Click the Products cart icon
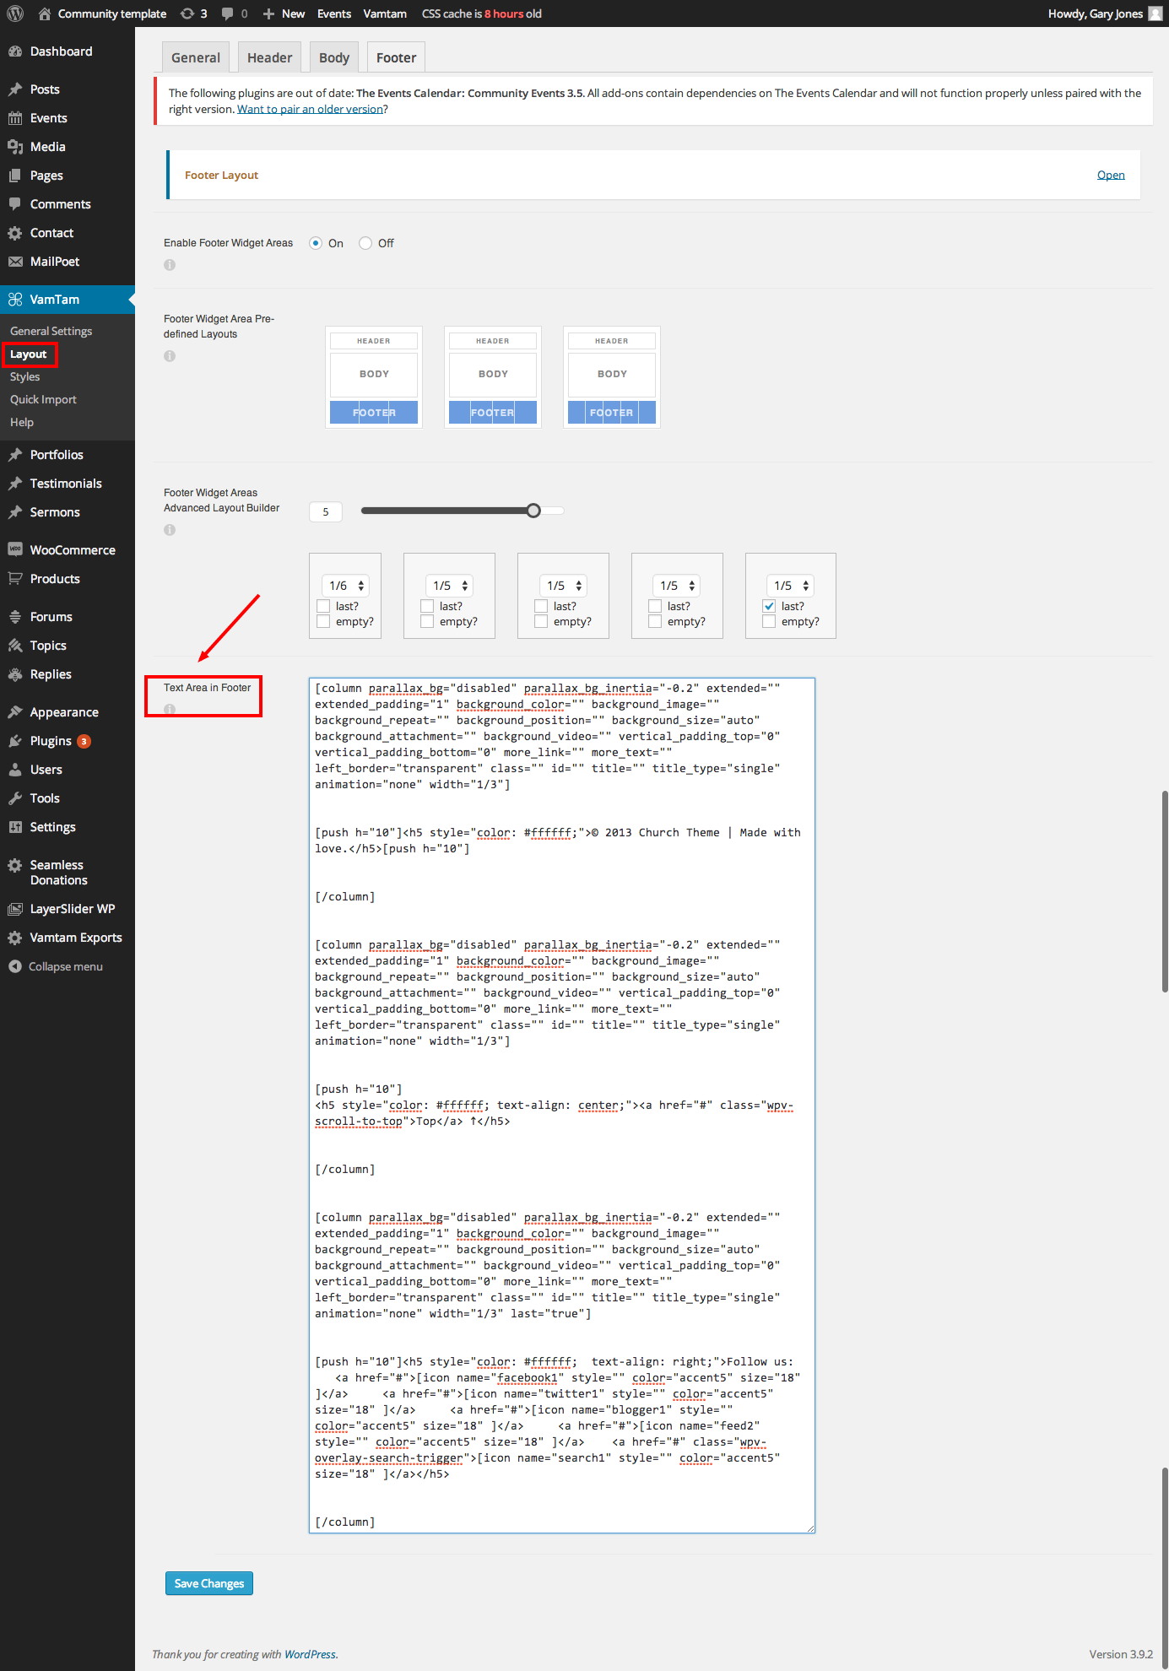Screen dimensions: 1169x1671 coord(15,579)
